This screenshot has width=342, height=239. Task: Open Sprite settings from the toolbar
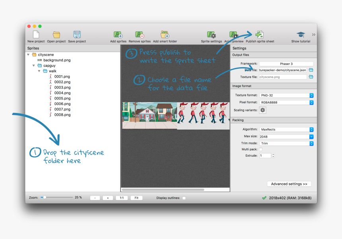click(211, 35)
